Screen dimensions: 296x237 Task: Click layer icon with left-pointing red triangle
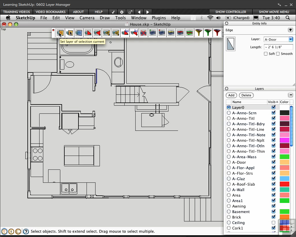coord(97,33)
